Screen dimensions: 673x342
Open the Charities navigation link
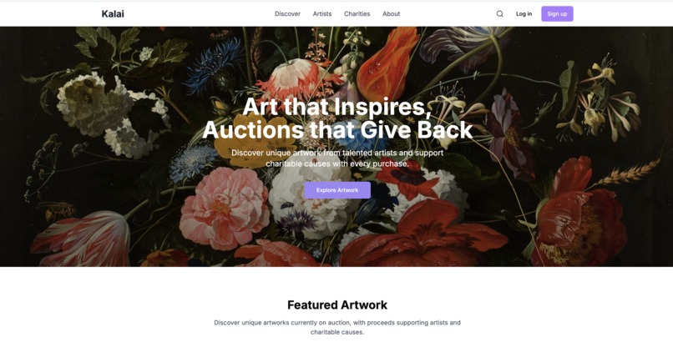(x=357, y=13)
